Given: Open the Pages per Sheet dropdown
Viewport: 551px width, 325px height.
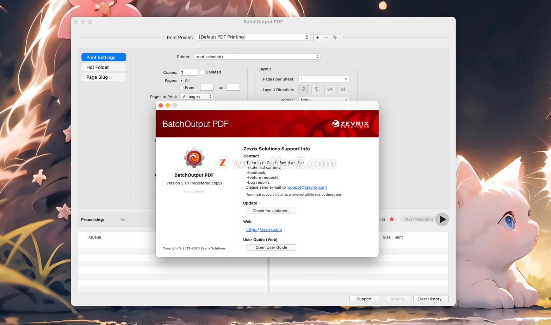Looking at the screenshot, I should click(324, 79).
